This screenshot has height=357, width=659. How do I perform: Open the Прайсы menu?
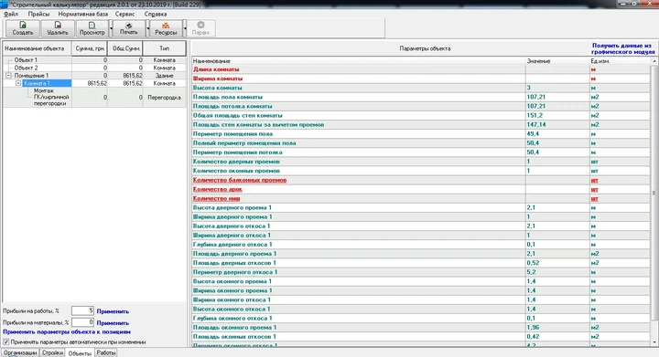pos(38,14)
